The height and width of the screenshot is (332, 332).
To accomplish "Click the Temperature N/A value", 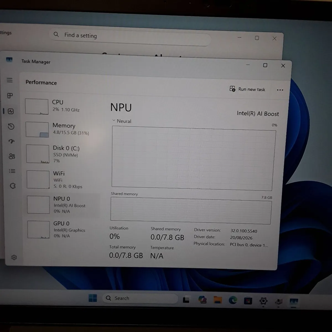I will click(157, 256).
